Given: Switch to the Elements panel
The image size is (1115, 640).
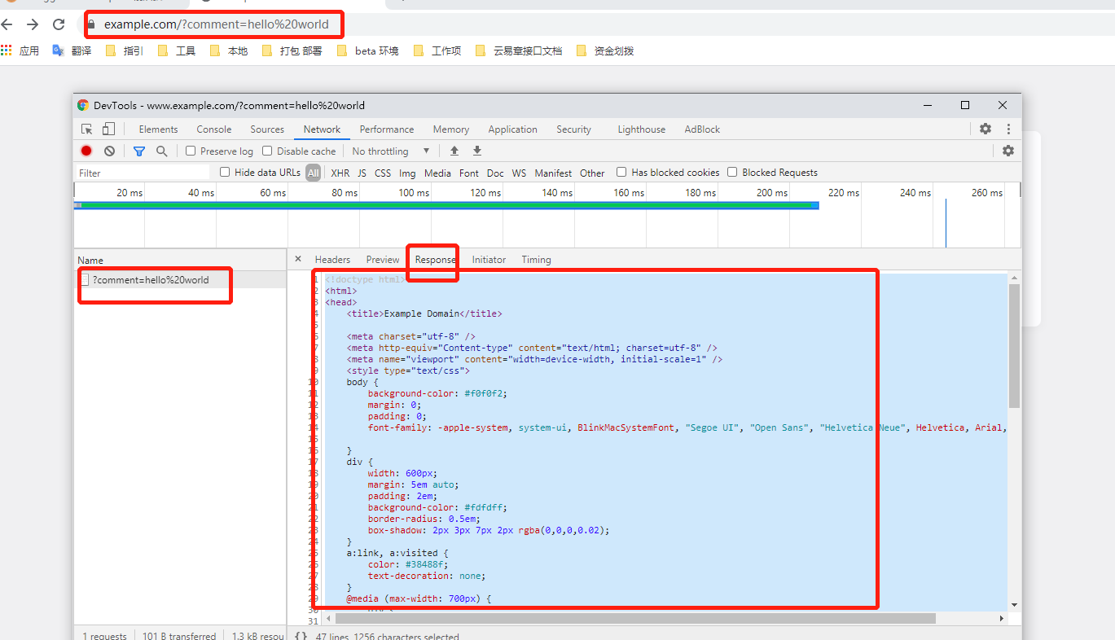Looking at the screenshot, I should pos(158,129).
